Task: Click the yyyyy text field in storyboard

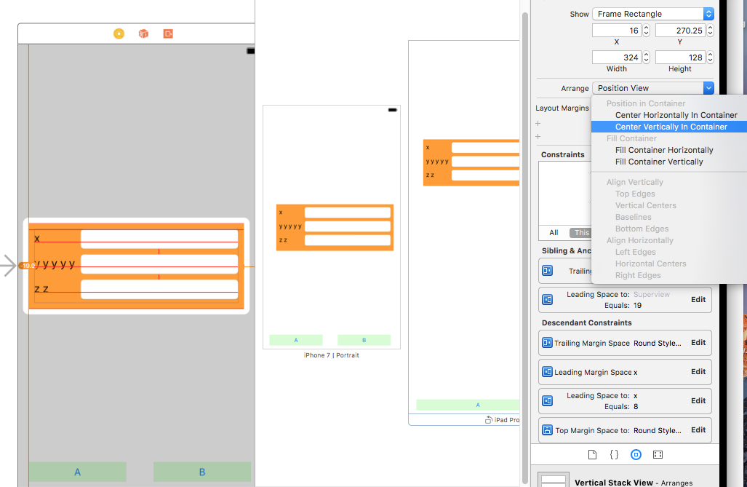Action: point(159,264)
